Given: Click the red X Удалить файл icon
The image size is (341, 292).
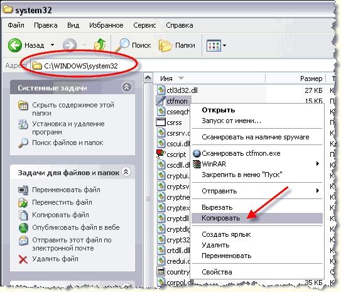Looking at the screenshot, I should pos(23,259).
